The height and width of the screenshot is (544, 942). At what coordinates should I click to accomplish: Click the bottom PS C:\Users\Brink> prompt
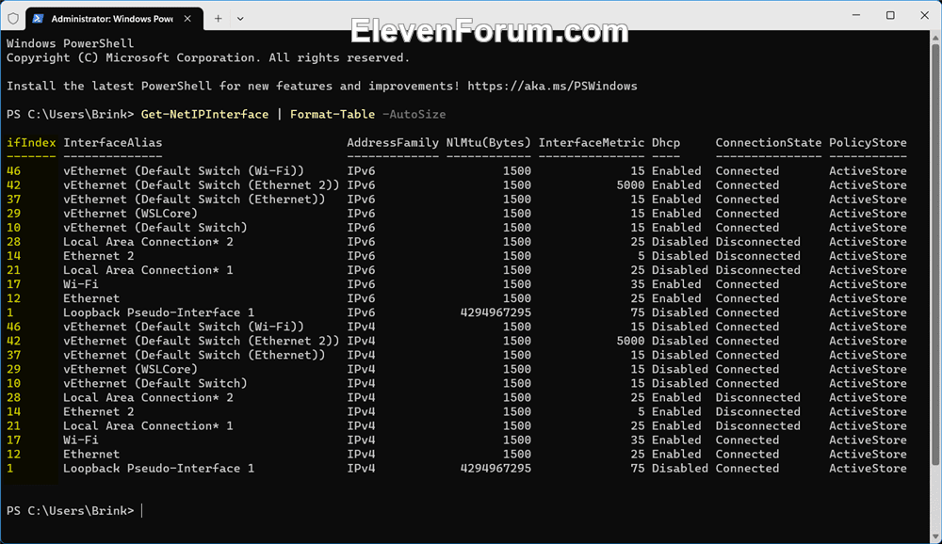point(71,510)
